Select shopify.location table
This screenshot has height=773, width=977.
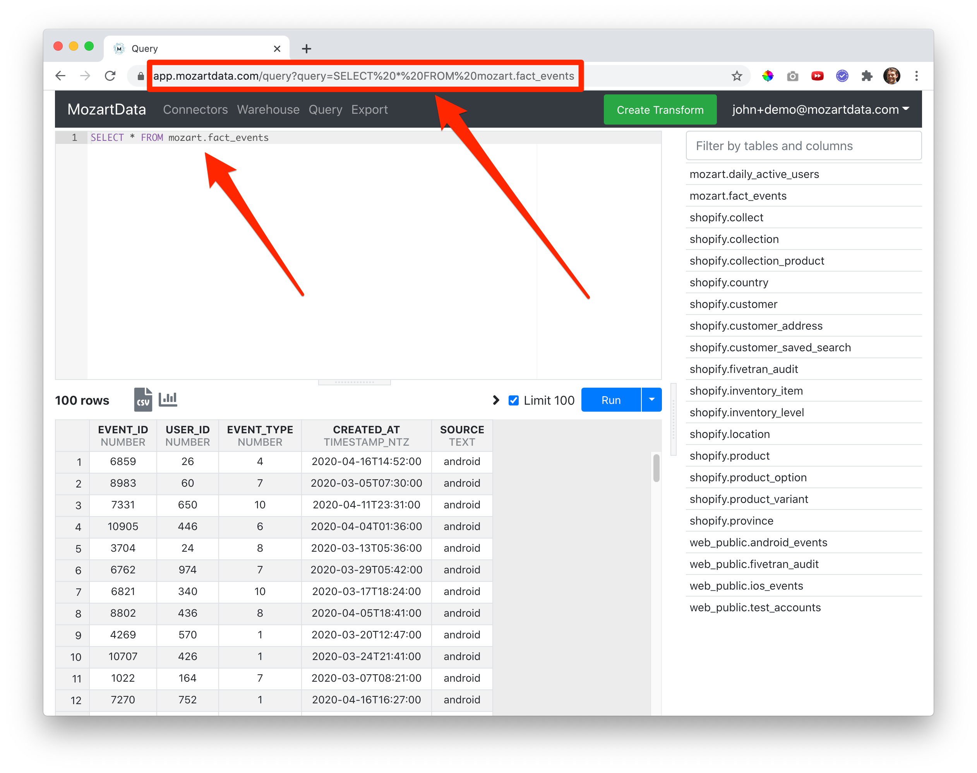click(804, 434)
